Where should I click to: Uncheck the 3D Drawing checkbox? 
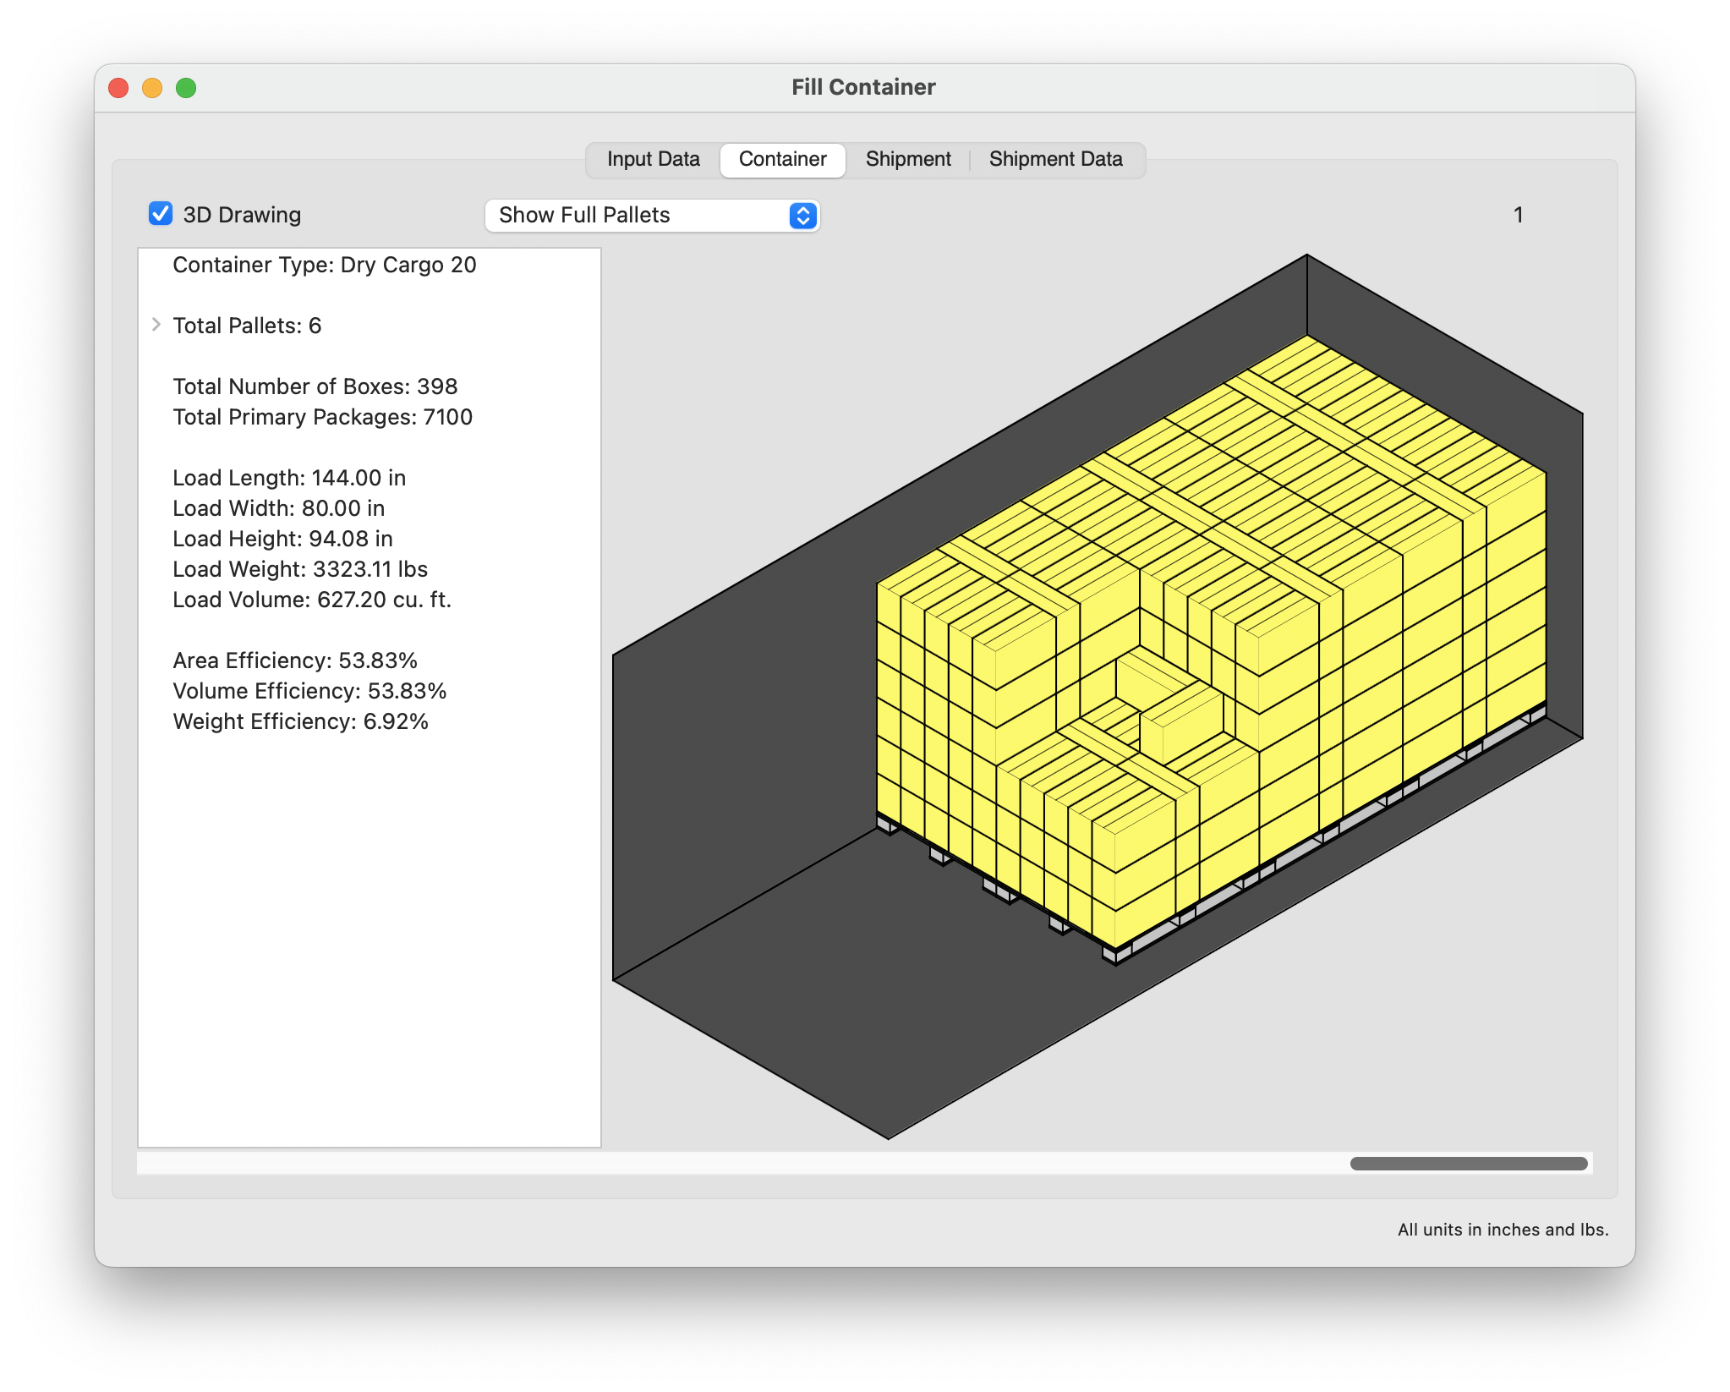(161, 214)
